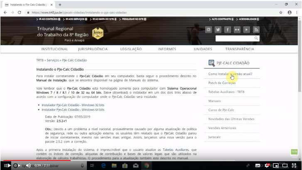Screen dimensions: 302x170
Task: Enable ALTO CONTRASTE mode link
Action: tap(221, 19)
